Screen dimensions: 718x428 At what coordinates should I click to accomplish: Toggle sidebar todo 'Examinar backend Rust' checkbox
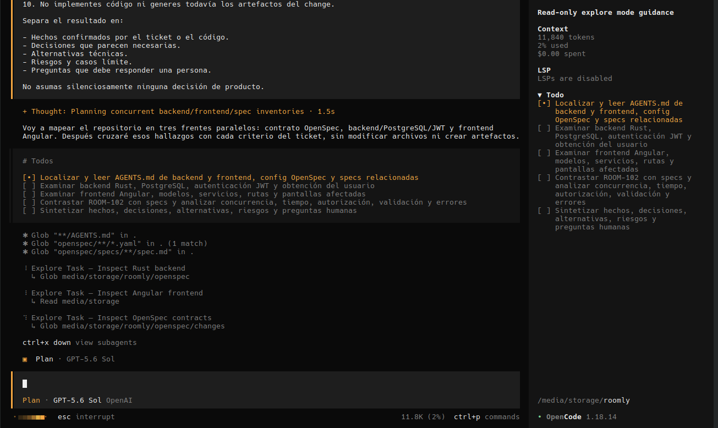coord(544,128)
